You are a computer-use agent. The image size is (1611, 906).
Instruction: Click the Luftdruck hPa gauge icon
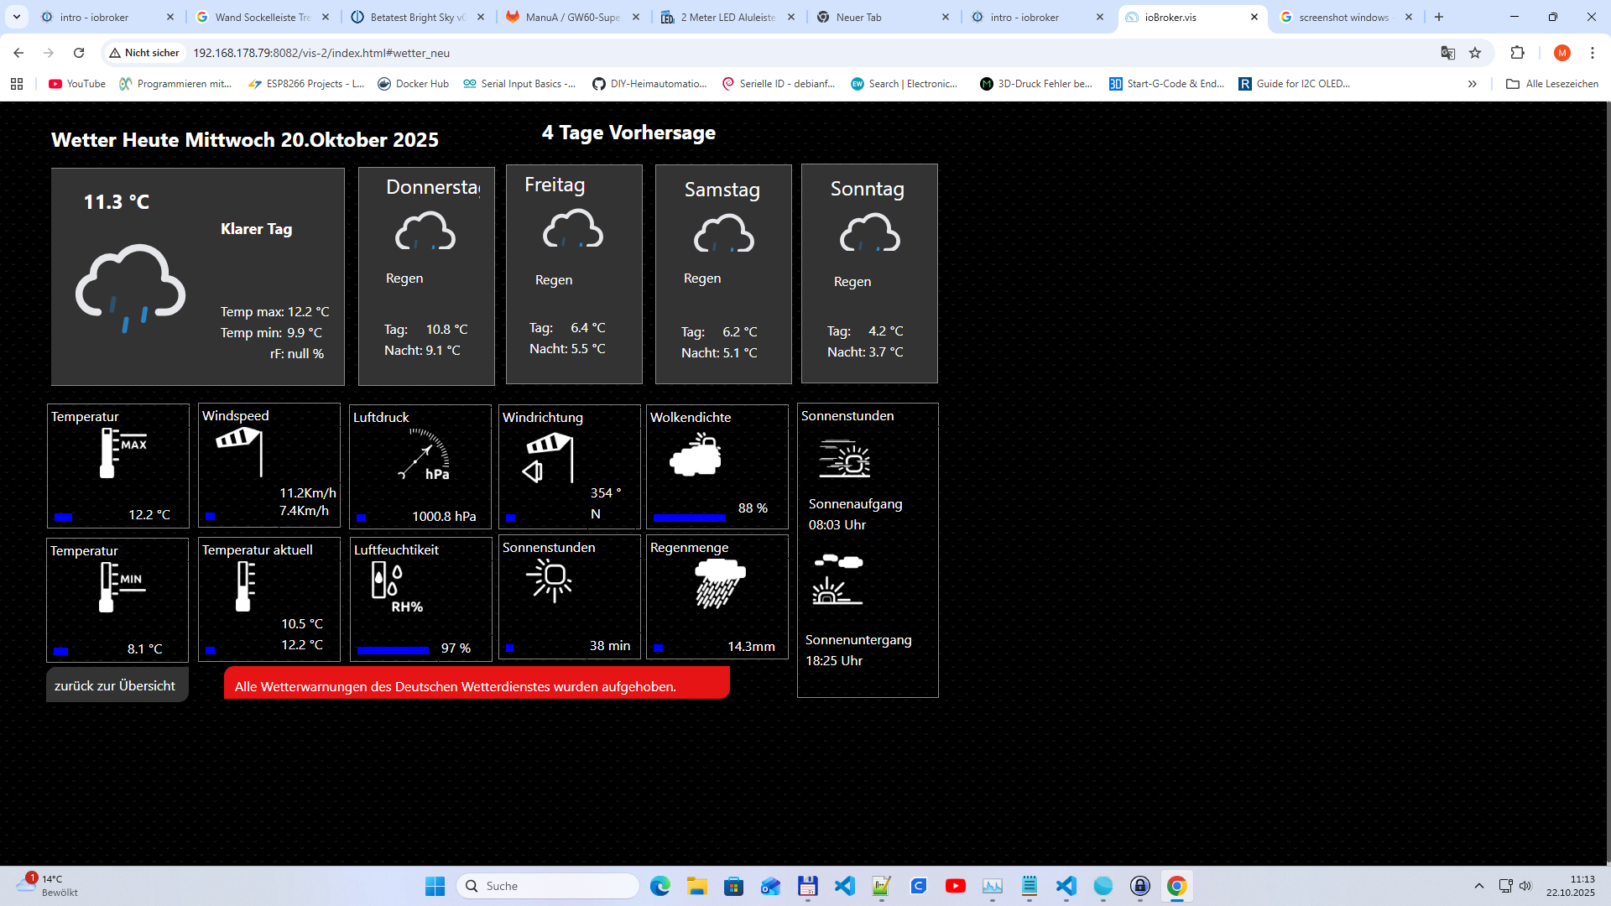(x=425, y=455)
